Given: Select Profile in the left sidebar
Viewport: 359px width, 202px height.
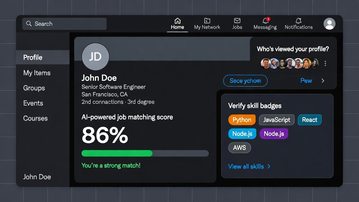Looking at the screenshot, I should coord(32,57).
